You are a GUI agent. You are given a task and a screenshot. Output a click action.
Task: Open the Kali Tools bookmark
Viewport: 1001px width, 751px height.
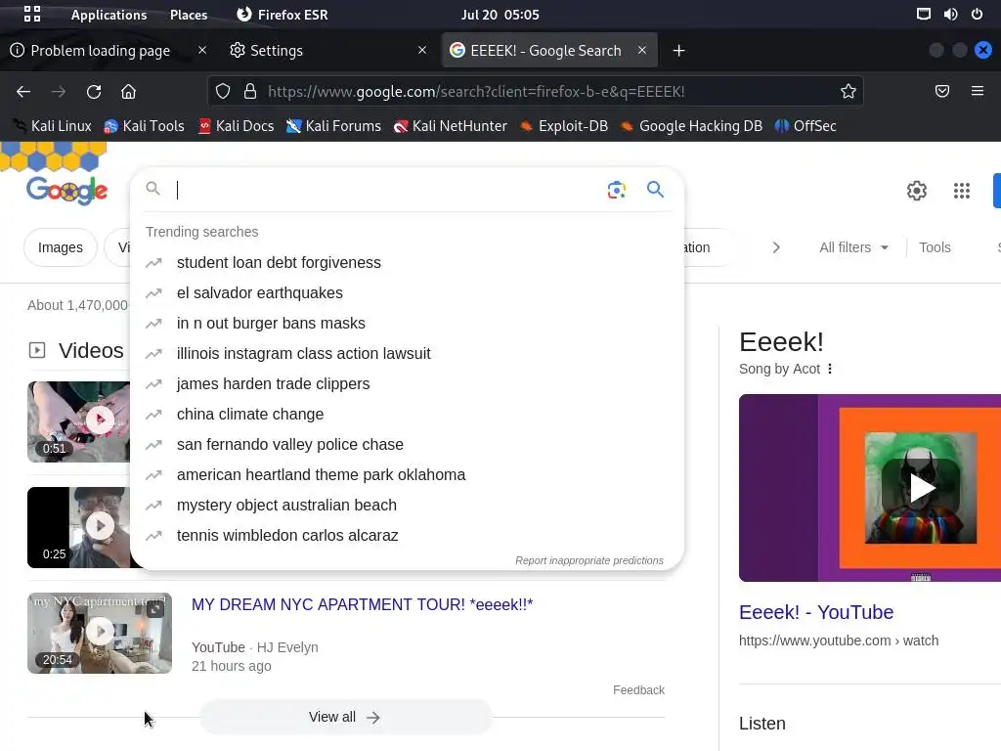click(145, 126)
